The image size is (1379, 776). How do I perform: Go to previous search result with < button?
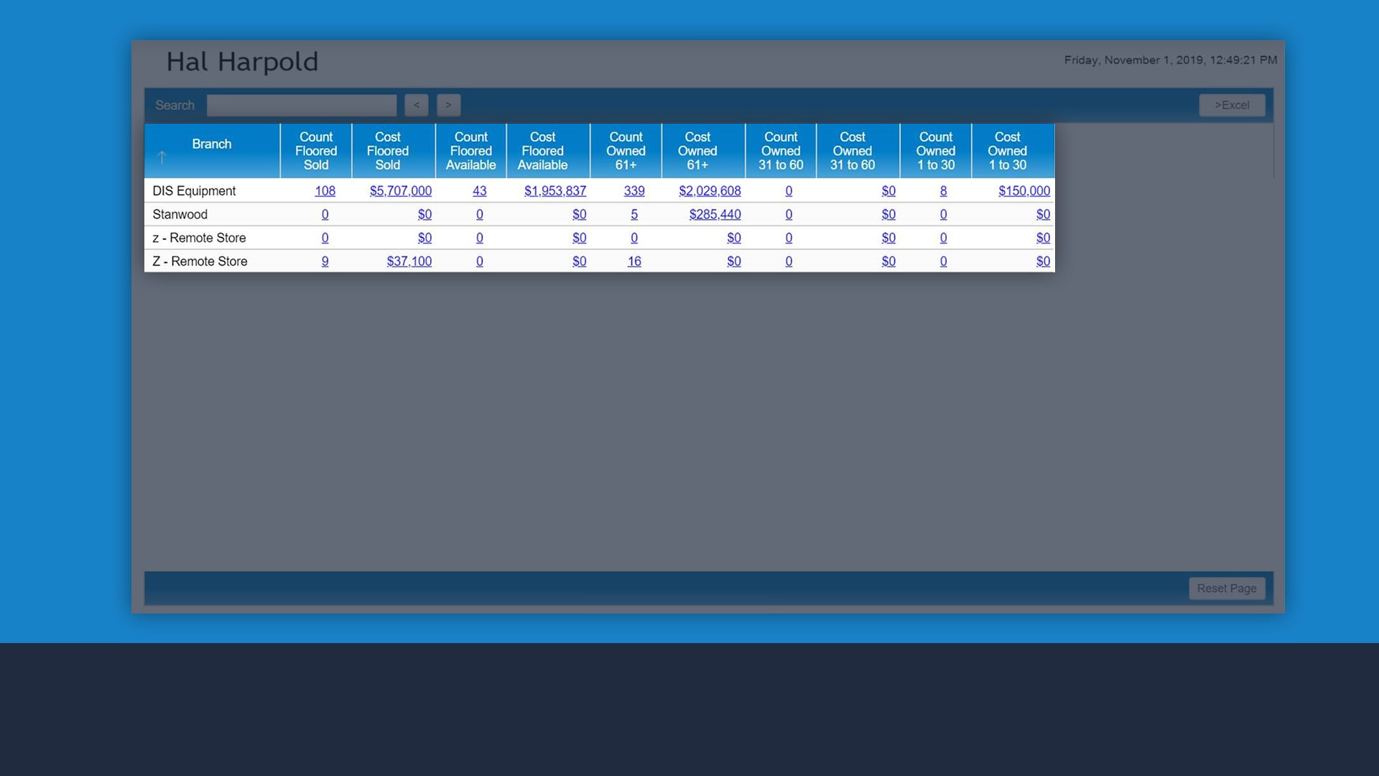pyautogui.click(x=417, y=106)
